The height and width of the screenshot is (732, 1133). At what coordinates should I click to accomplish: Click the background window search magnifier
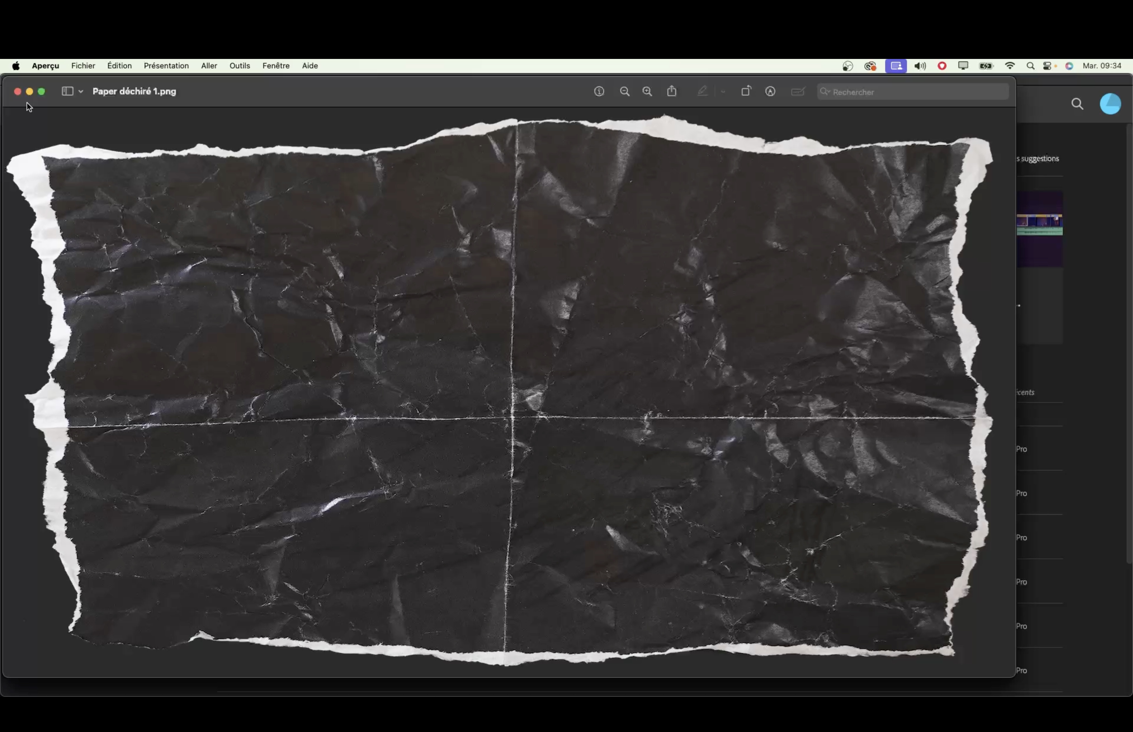(1077, 104)
